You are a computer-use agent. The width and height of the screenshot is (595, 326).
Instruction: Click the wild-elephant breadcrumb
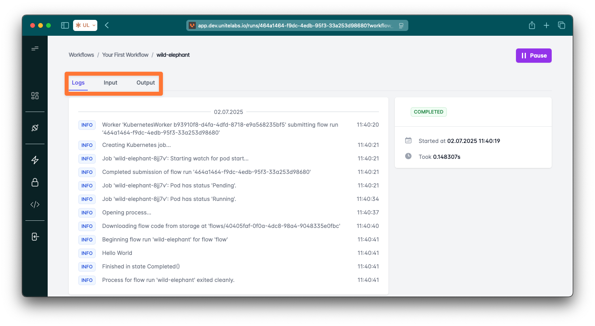[x=173, y=55]
